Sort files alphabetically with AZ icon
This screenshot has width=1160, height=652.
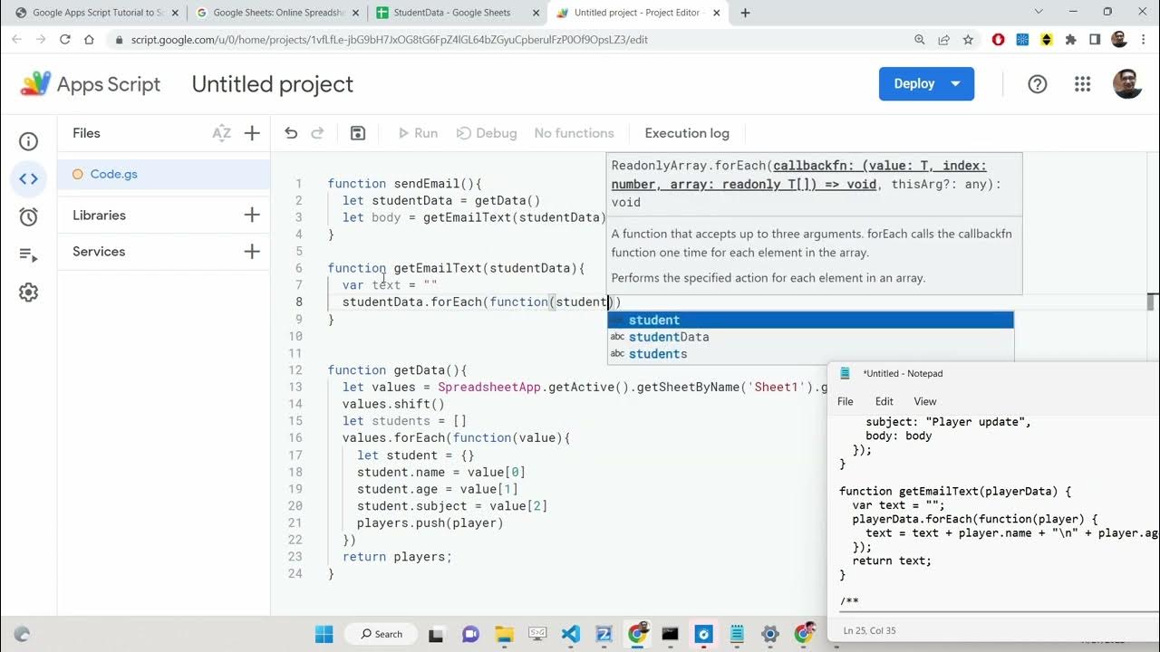221,133
